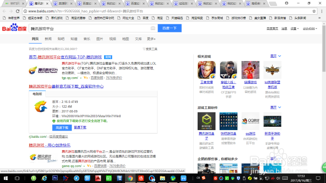The width and height of the screenshot is (326, 183).
Task: Open the 快吧游戏盒 software icon
Action: pos(229,121)
